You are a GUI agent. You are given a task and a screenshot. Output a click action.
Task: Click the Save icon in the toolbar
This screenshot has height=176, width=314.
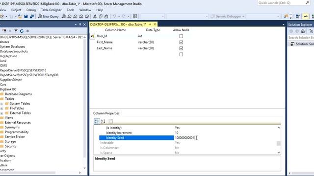tap(26, 16)
